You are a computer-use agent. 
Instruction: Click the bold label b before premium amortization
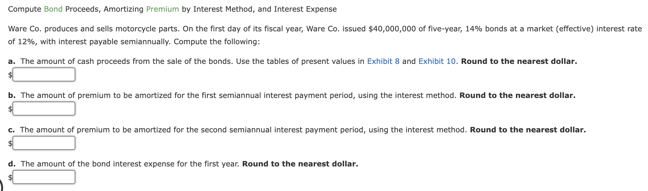coord(11,95)
